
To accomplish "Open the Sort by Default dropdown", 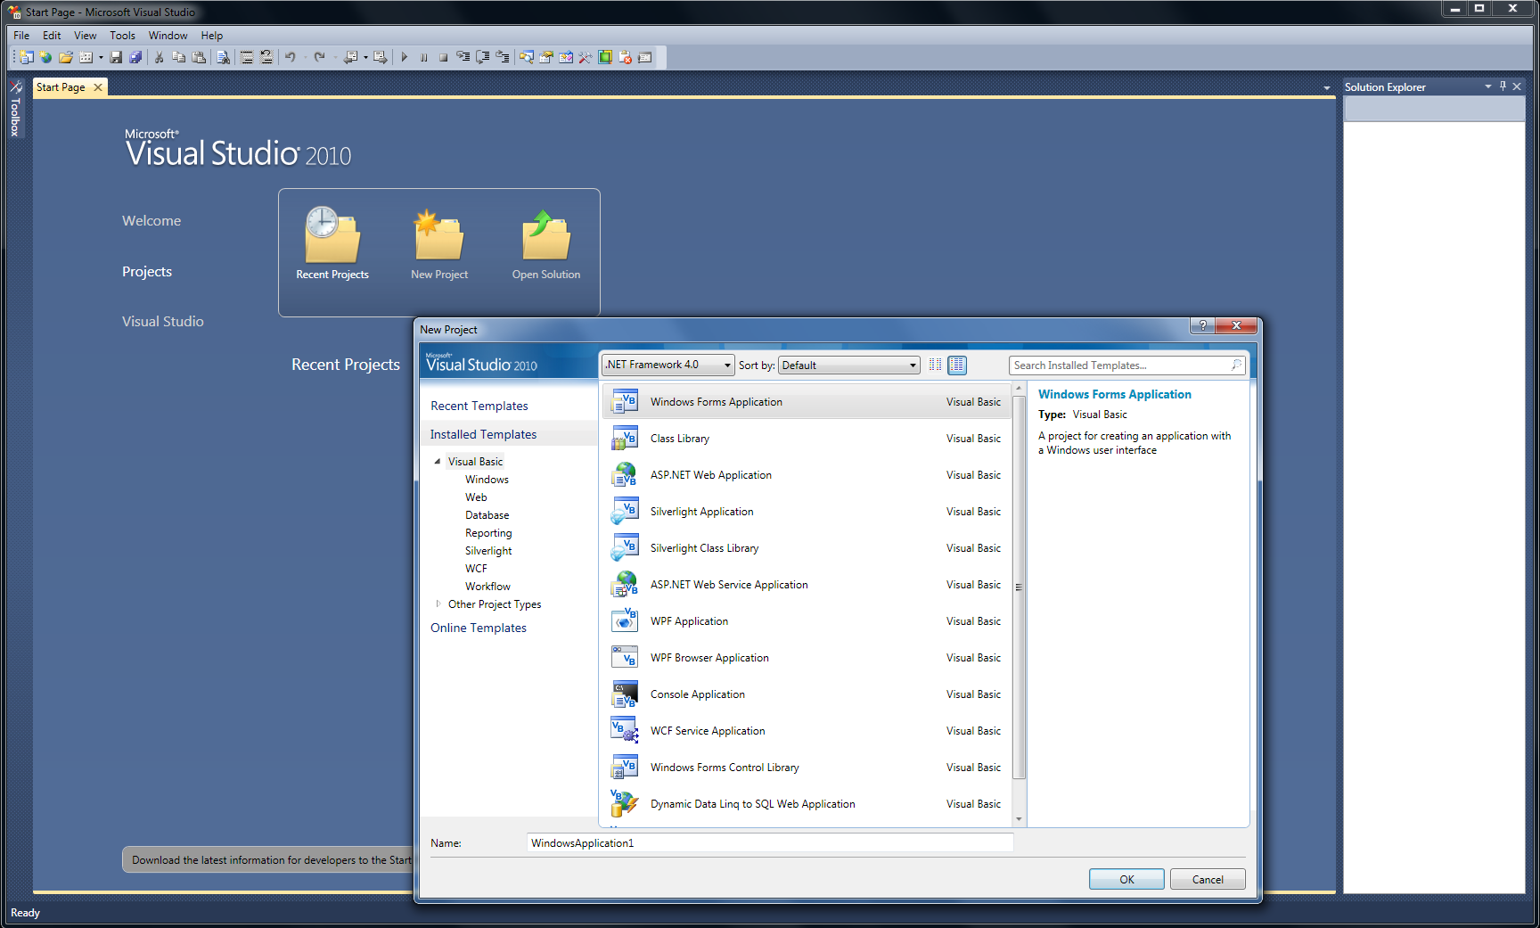I will point(849,365).
